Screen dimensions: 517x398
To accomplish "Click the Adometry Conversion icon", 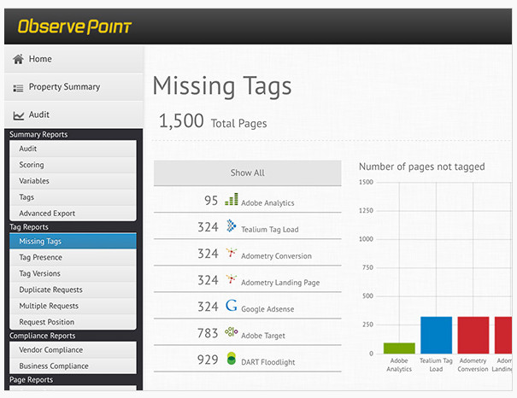I will pos(231,253).
